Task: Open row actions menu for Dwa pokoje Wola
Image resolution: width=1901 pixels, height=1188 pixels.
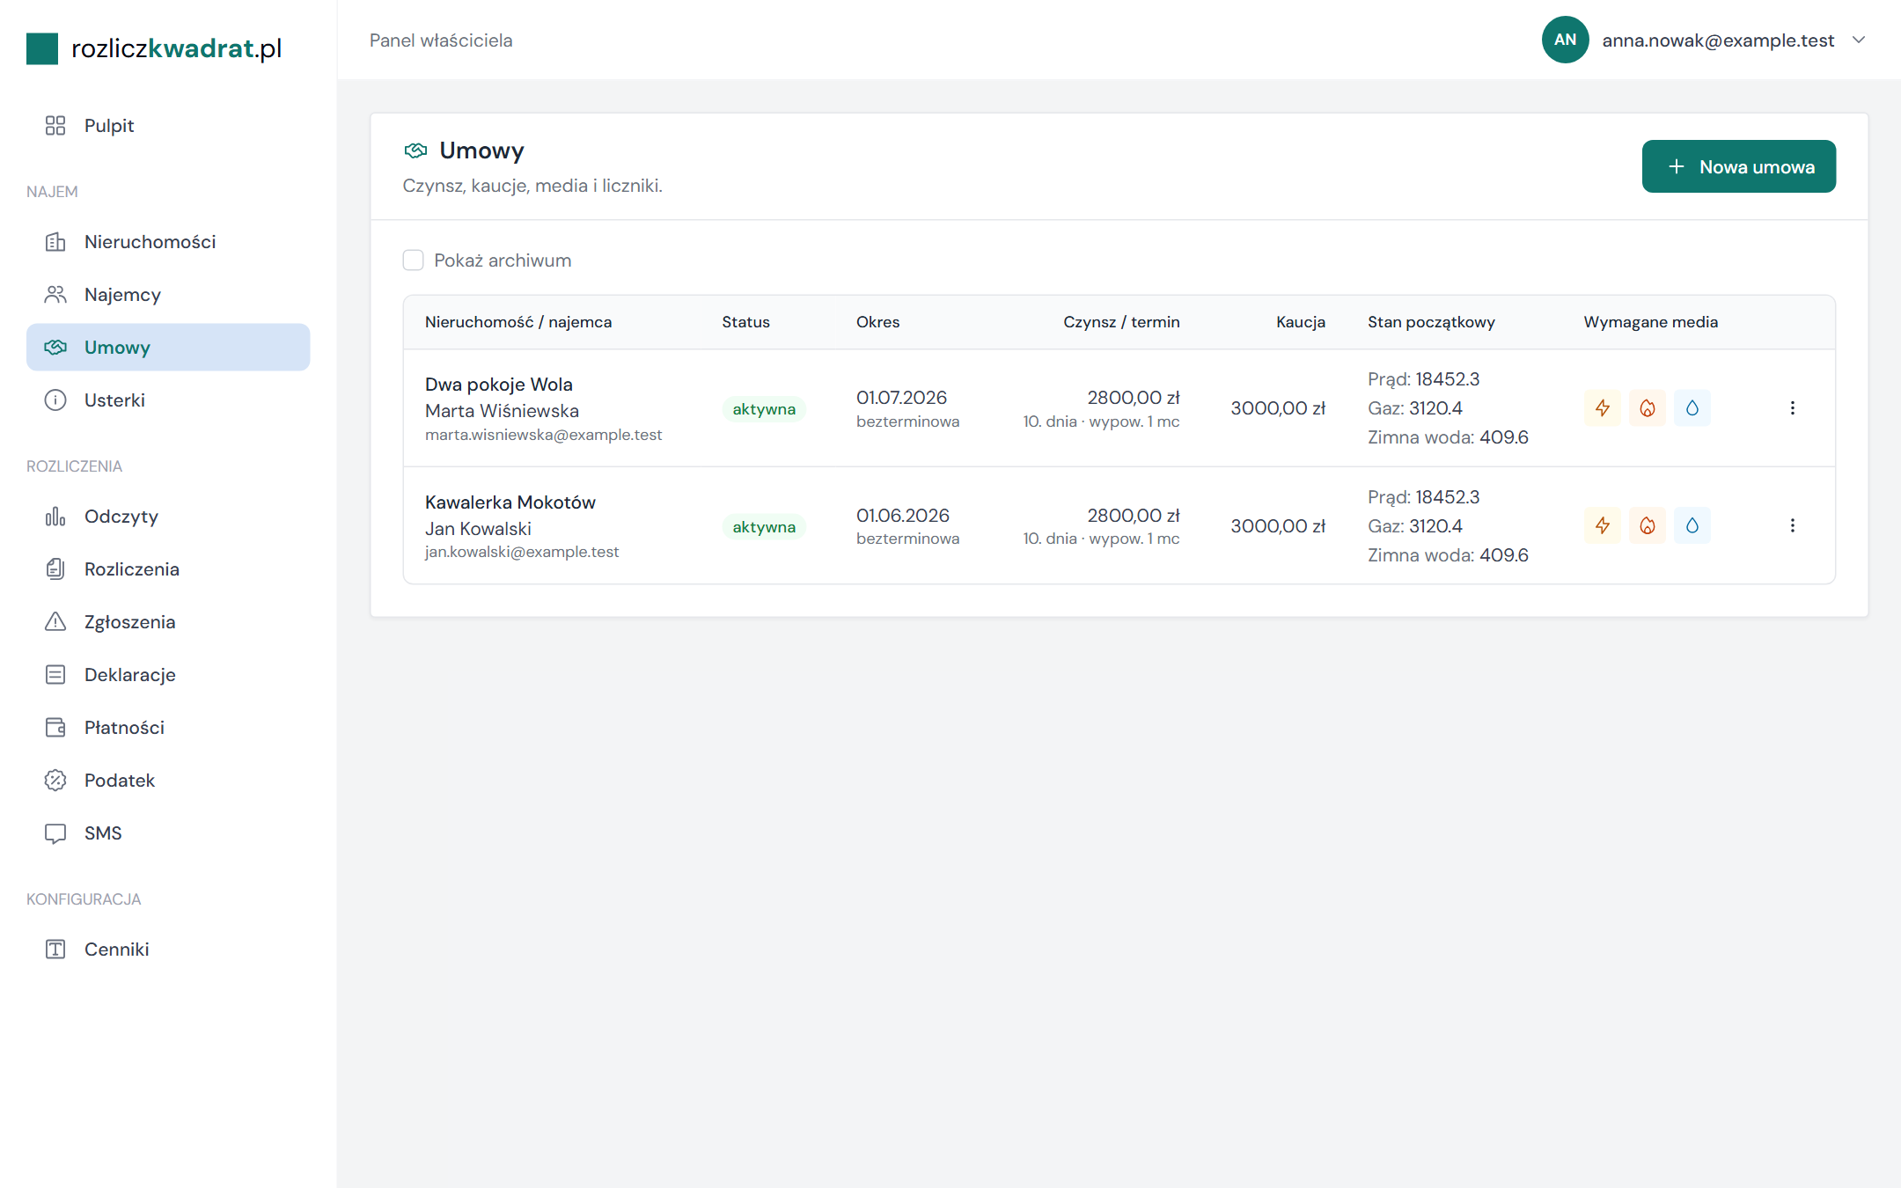Action: point(1793,408)
